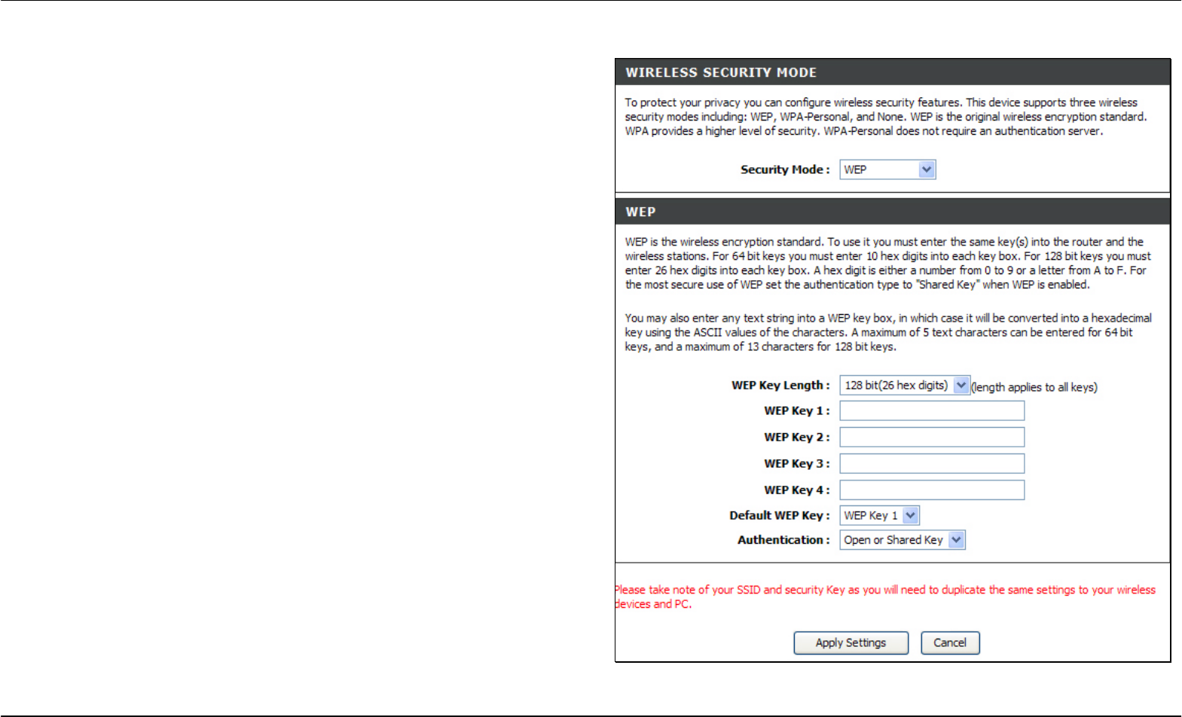Click the WIRELESS SECURITY MODE header
Image resolution: width=1182 pixels, height=717 pixels.
[893, 72]
